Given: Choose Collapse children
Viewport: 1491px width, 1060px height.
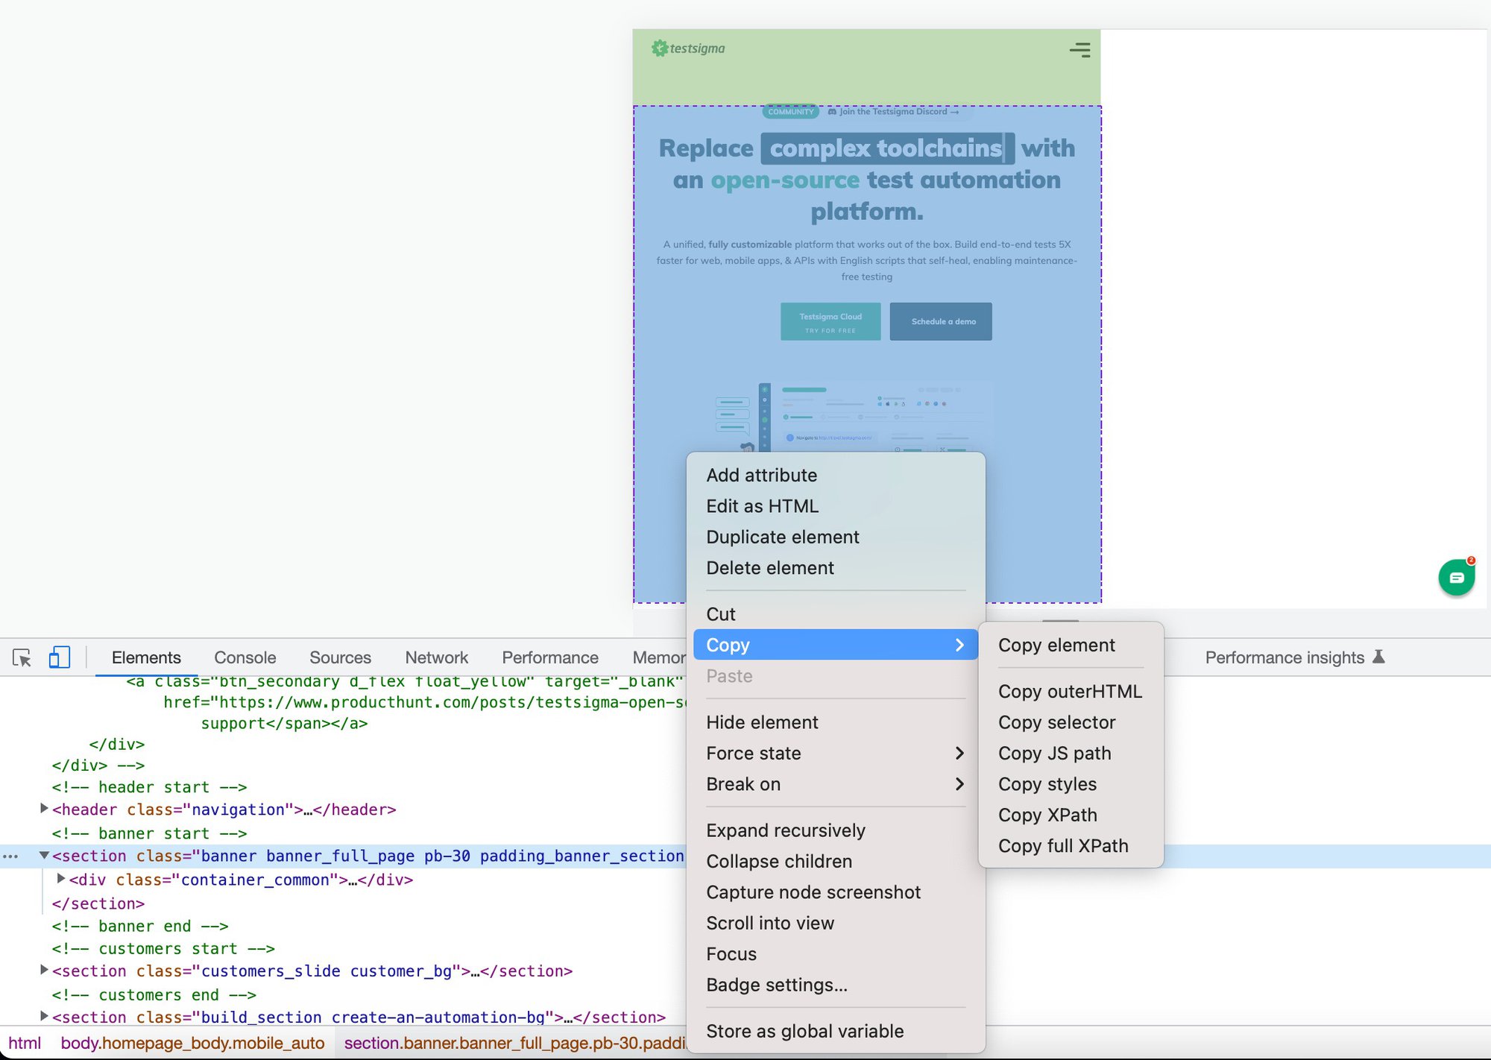Looking at the screenshot, I should coord(836,861).
